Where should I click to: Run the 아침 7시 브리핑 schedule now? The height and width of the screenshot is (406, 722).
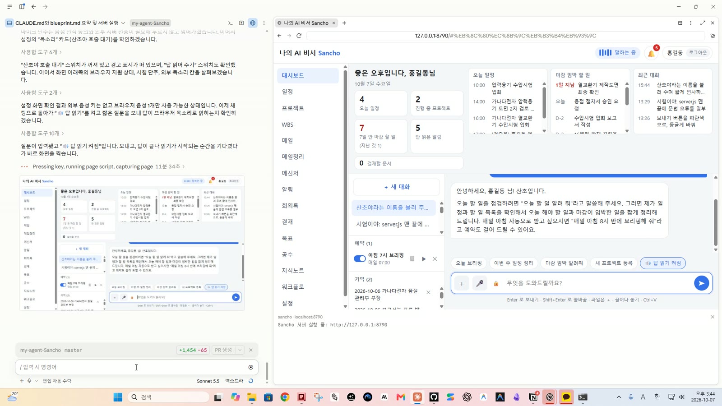[424, 259]
